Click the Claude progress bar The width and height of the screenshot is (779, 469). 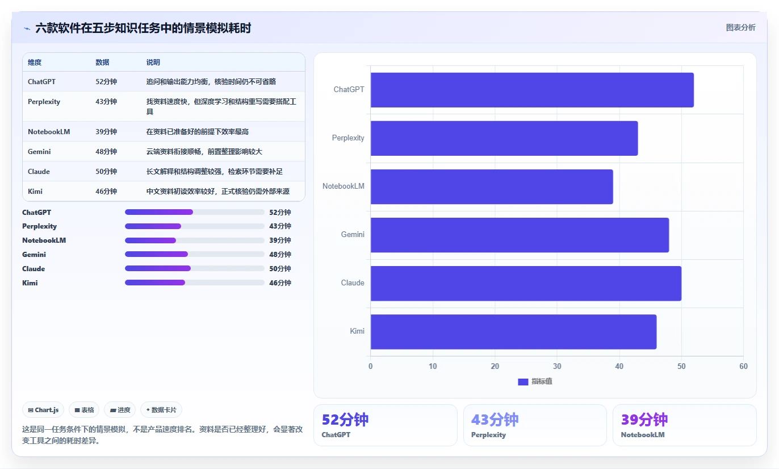[x=195, y=269]
